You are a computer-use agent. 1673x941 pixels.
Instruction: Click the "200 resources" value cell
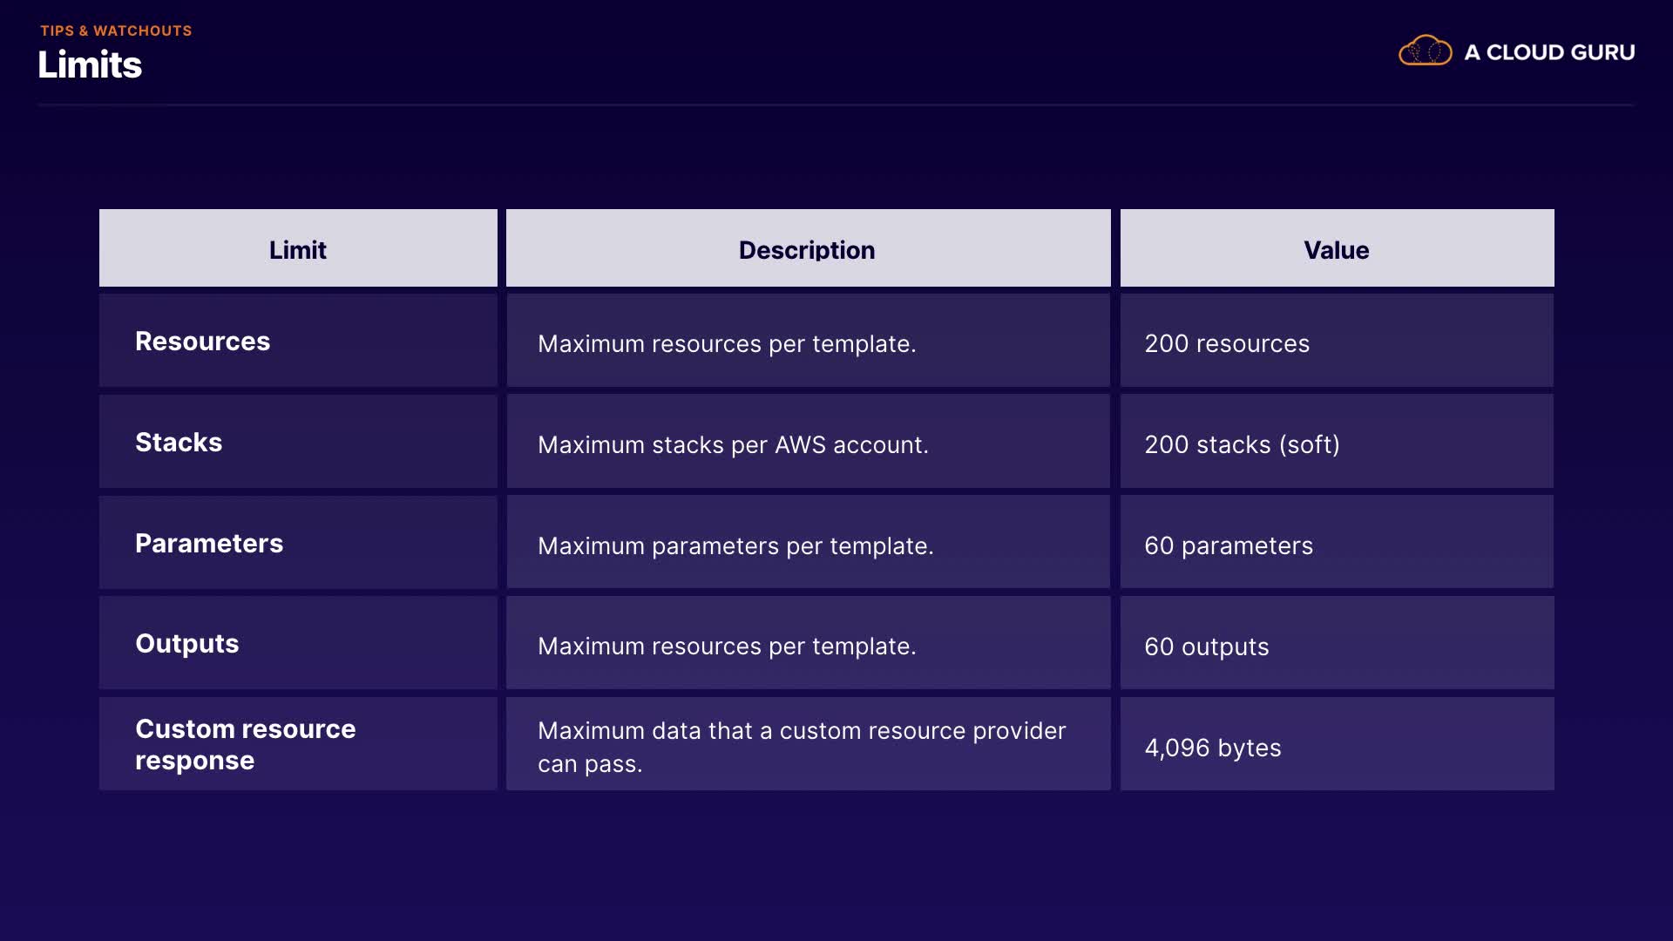(1227, 343)
